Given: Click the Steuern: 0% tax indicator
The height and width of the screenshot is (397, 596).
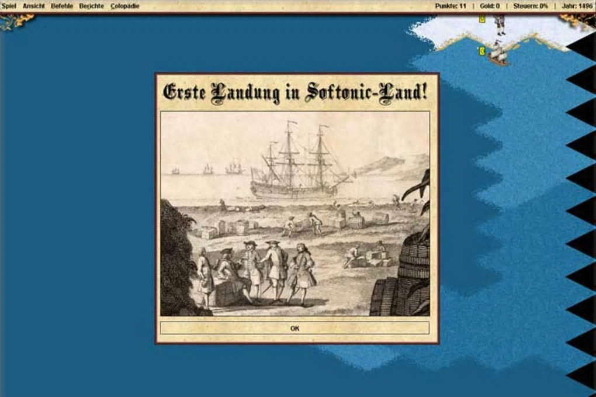Looking at the screenshot, I should point(530,6).
